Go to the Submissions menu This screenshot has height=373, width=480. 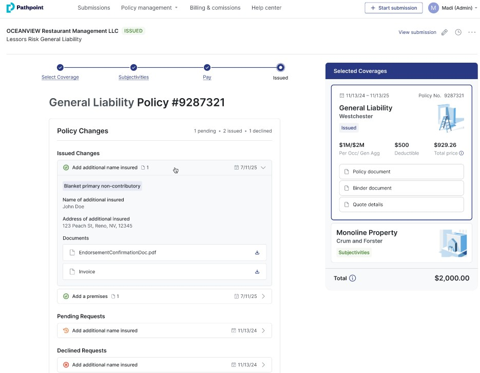pos(93,8)
